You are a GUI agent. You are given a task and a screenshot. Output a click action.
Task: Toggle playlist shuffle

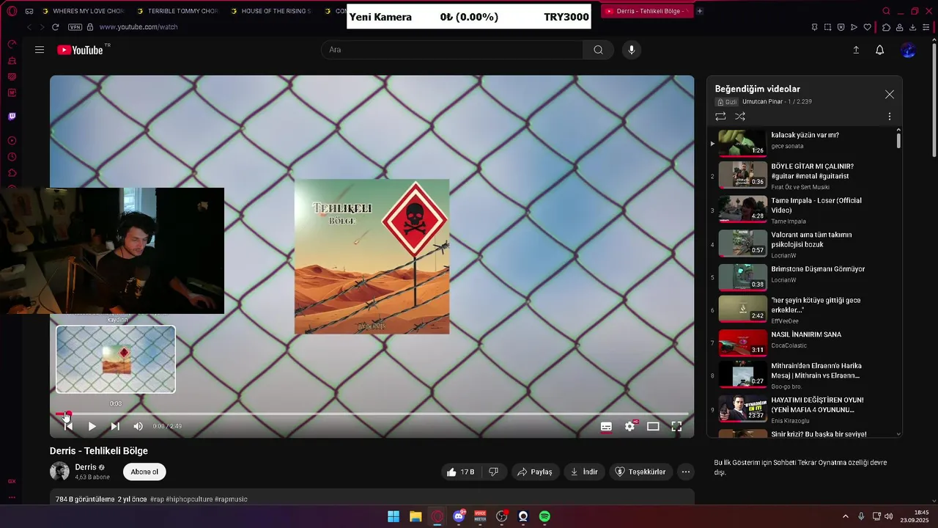click(x=740, y=117)
